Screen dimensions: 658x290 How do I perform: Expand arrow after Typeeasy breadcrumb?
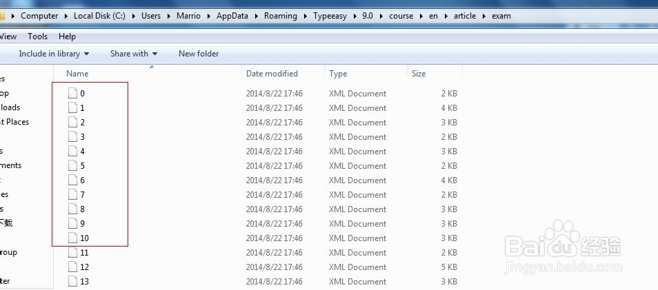click(355, 16)
